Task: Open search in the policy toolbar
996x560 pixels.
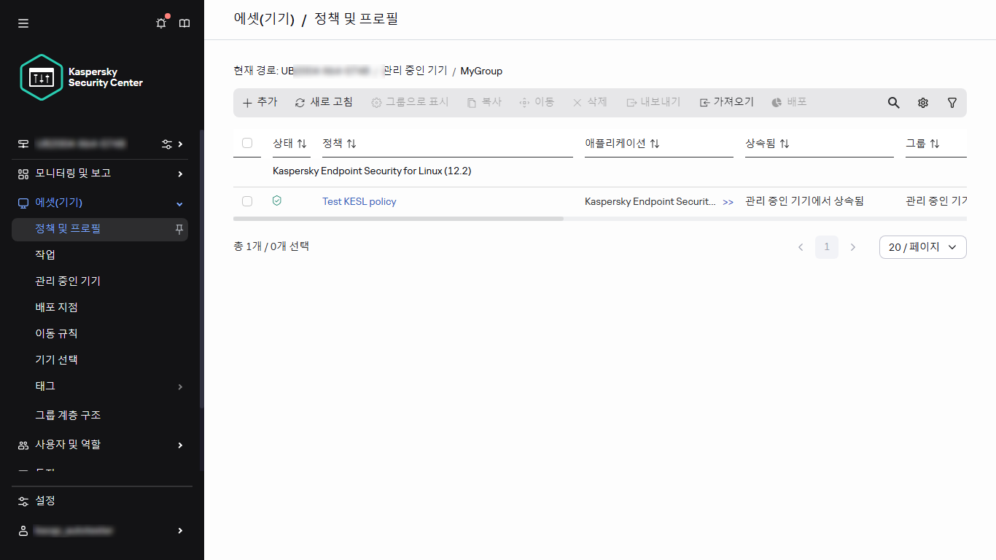Action: [x=893, y=102]
